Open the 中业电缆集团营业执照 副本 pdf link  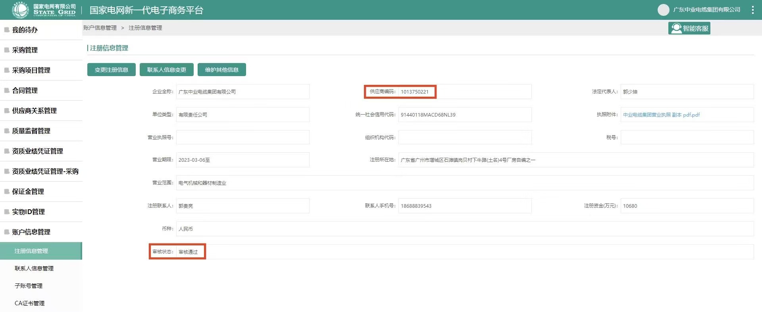[x=661, y=115]
